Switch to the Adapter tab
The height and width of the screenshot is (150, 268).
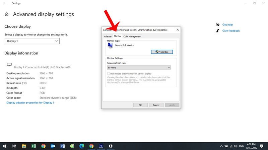(x=108, y=36)
